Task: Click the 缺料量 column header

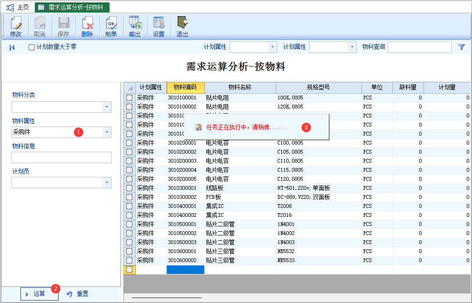Action: click(408, 88)
